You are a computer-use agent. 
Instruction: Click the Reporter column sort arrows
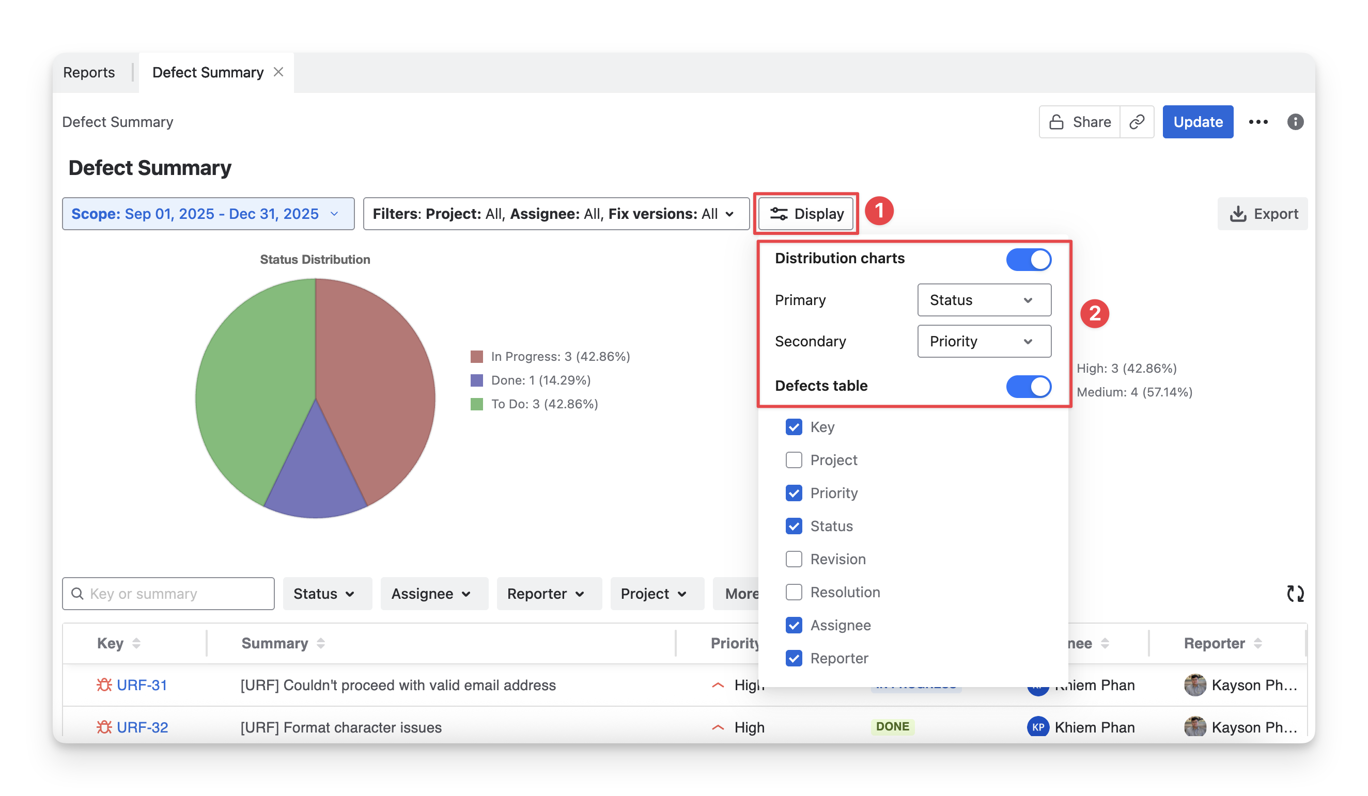click(1258, 643)
